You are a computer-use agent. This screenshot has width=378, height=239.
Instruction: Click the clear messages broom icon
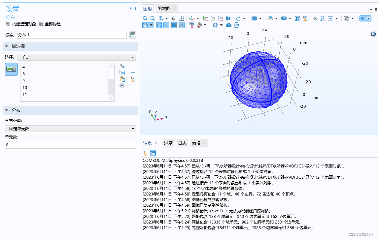(145, 153)
